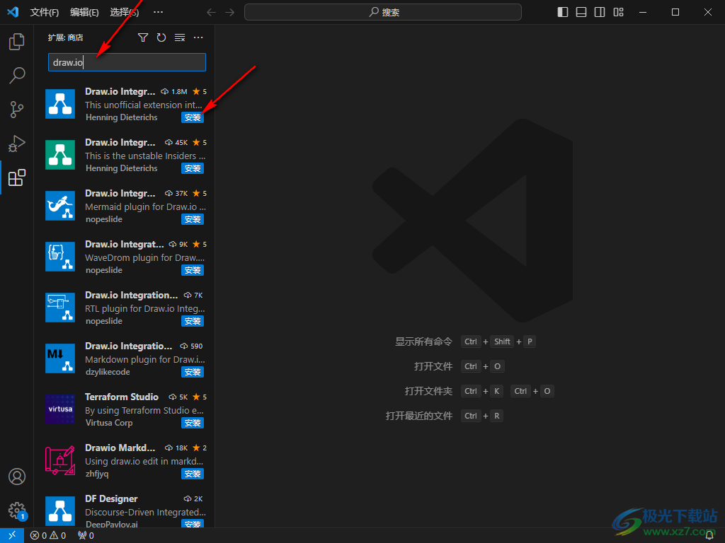Open remote window indicator in status bar
This screenshot has height=543, width=725.
(x=12, y=535)
